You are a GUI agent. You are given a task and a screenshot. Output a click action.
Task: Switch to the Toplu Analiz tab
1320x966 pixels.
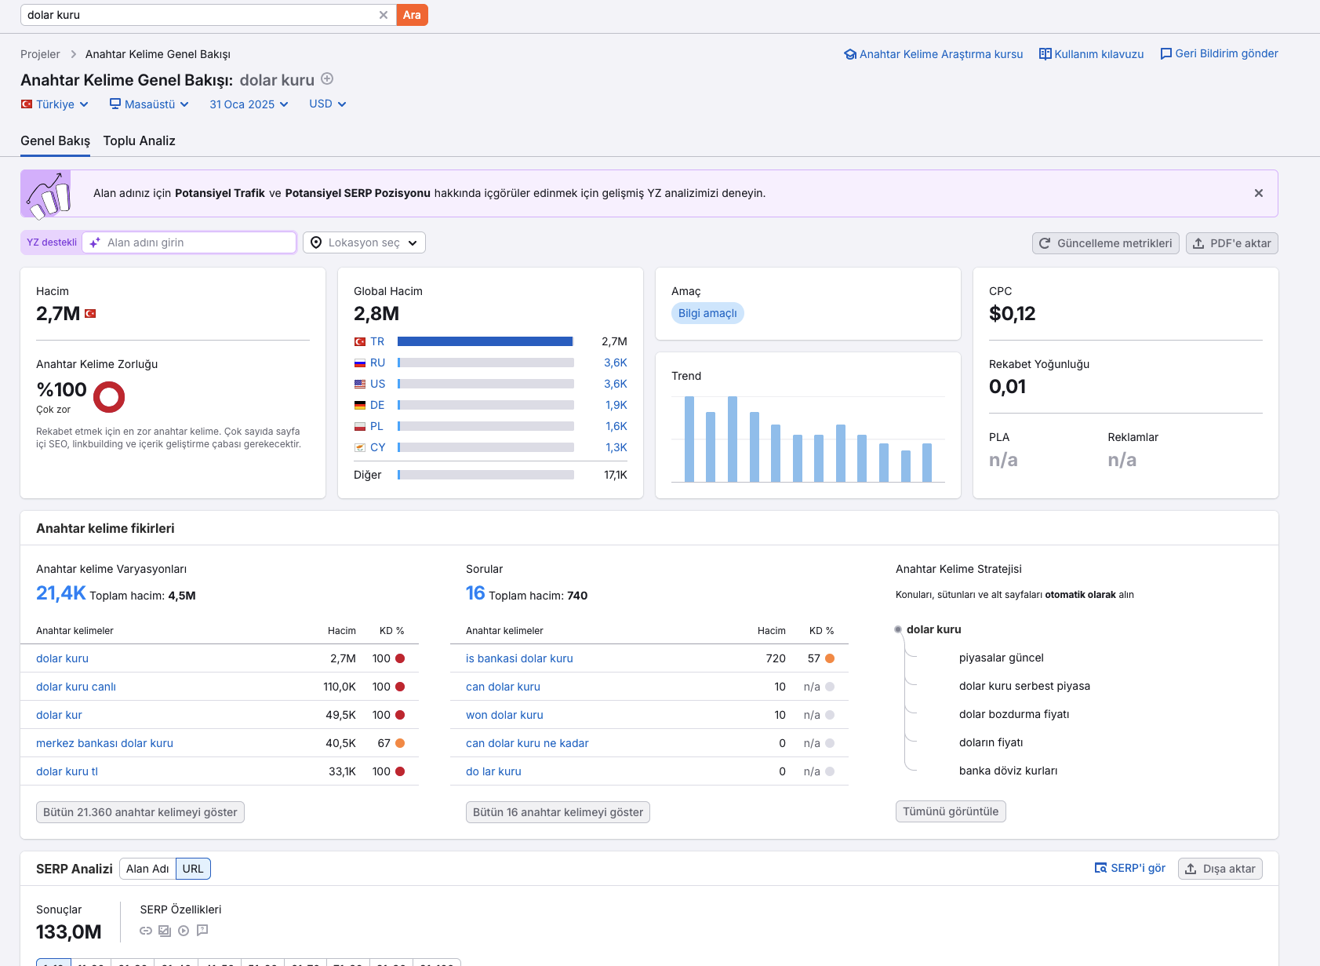[x=139, y=140]
